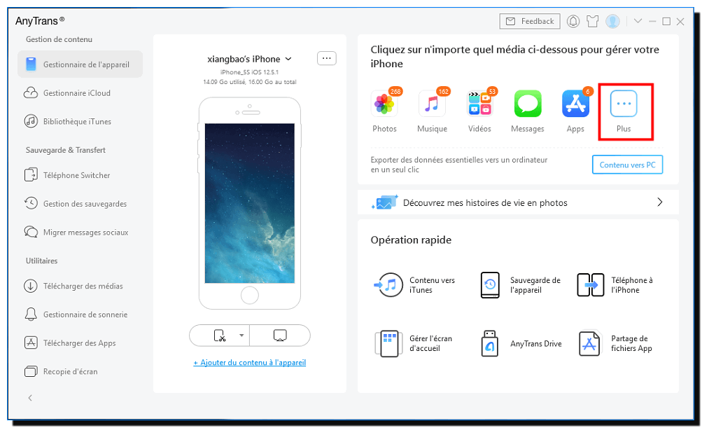Open the notifications bell icon
This screenshot has width=702, height=428.
(573, 22)
